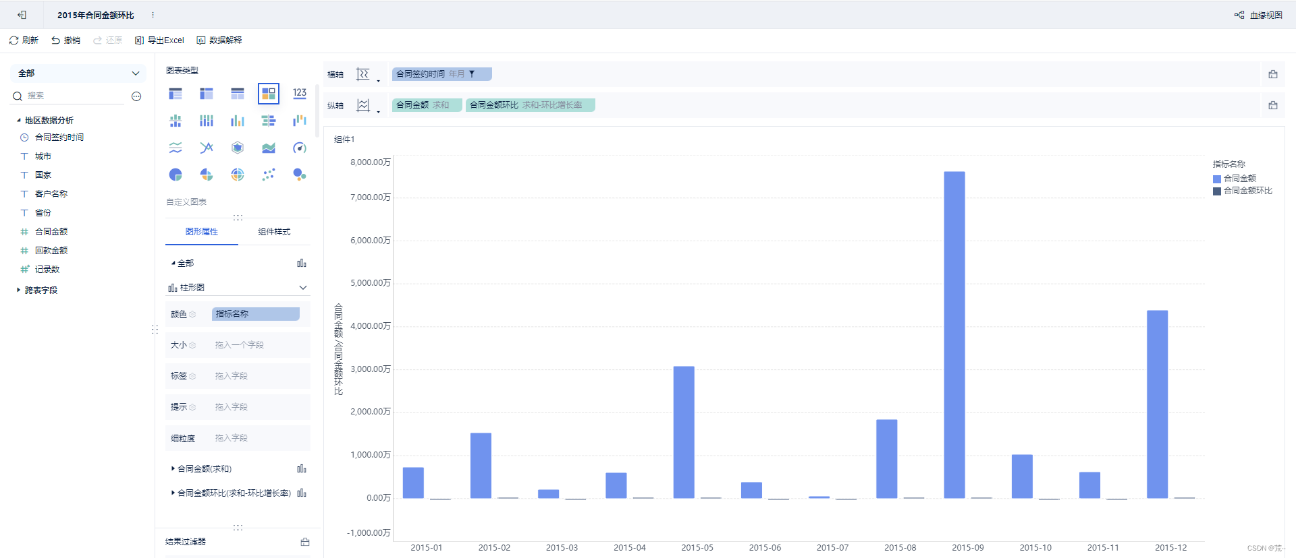
Task: Choose the radar chart icon
Action: pyautogui.click(x=238, y=148)
